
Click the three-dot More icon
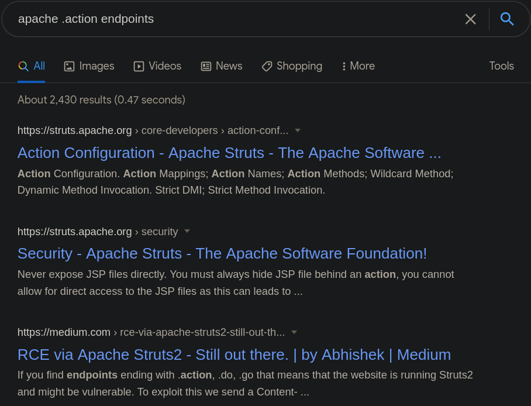(x=344, y=67)
